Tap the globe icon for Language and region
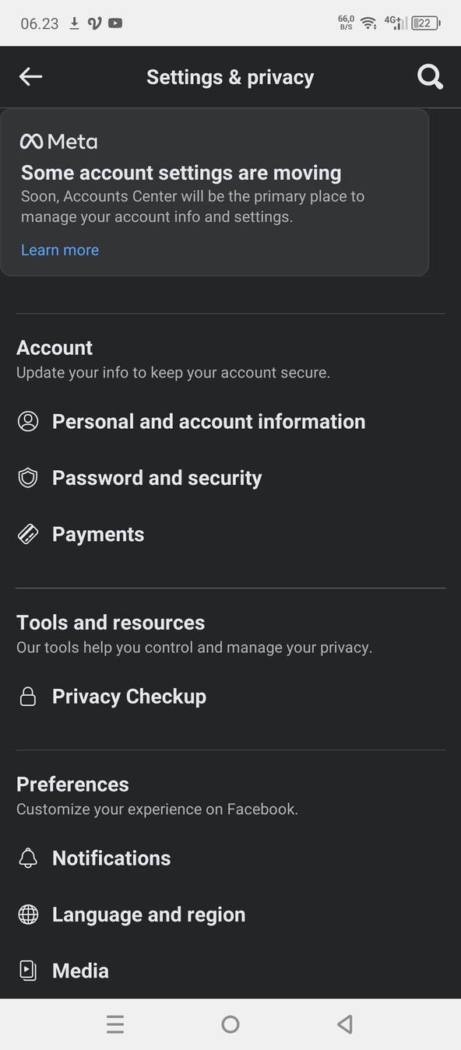 click(x=28, y=914)
